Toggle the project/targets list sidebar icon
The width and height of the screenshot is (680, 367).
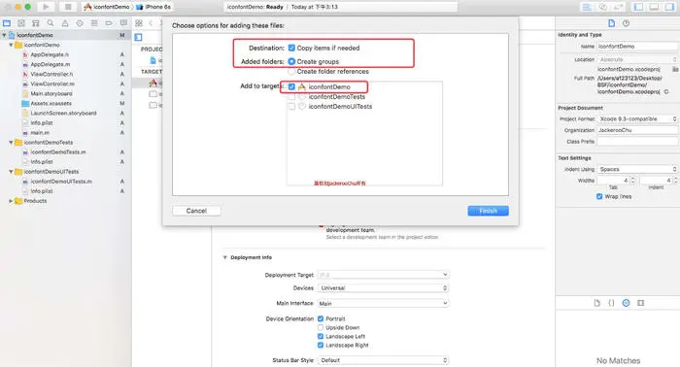tap(138, 37)
